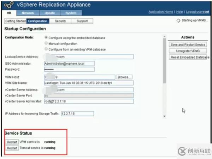Choose Configure from an existing VRM database
This screenshot has height=159, width=212.
(x=46, y=49)
